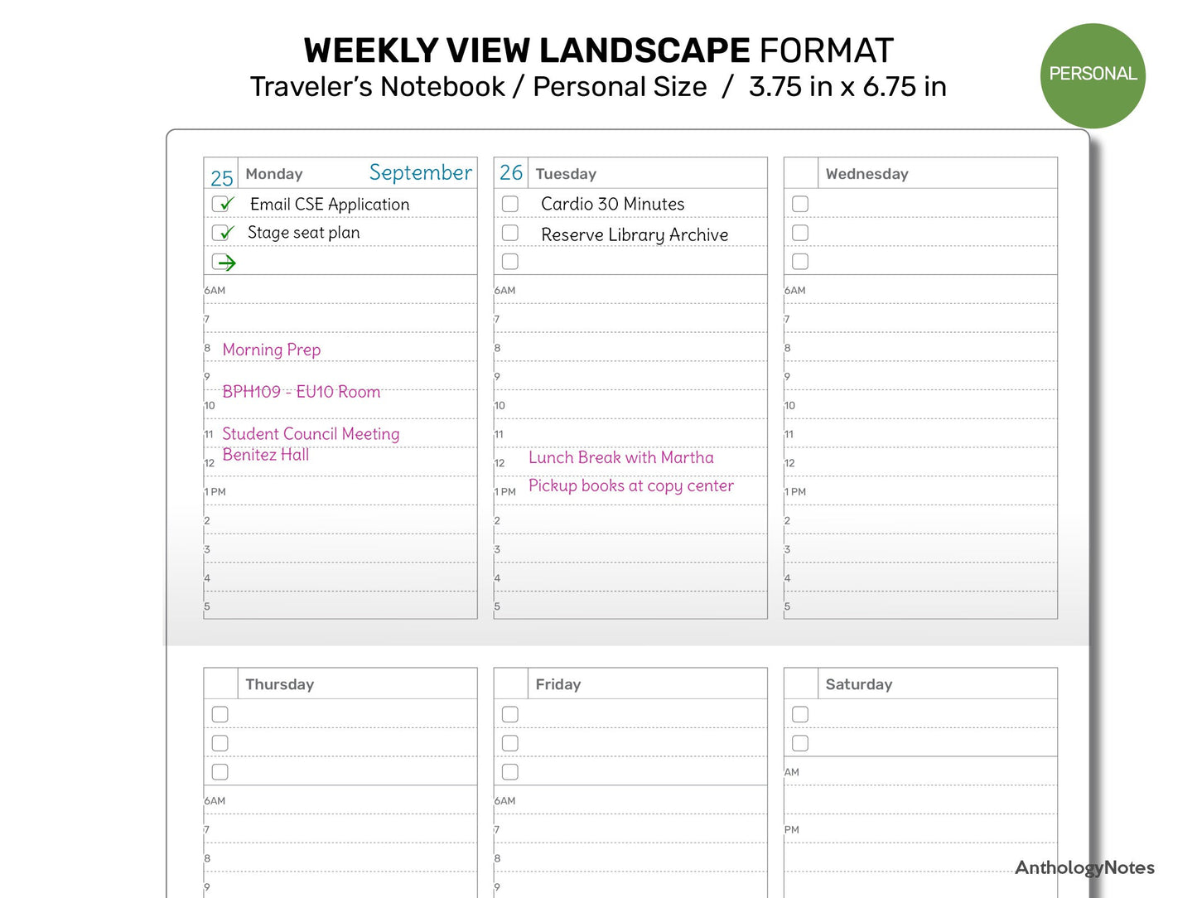Tick Friday's first empty checkbox
1197x898 pixels.
tap(510, 714)
